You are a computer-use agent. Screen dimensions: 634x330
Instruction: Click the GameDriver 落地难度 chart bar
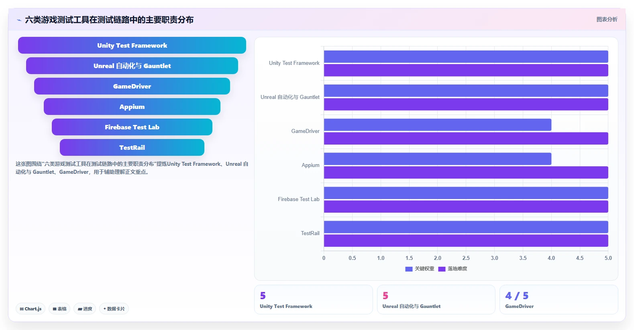(x=466, y=138)
